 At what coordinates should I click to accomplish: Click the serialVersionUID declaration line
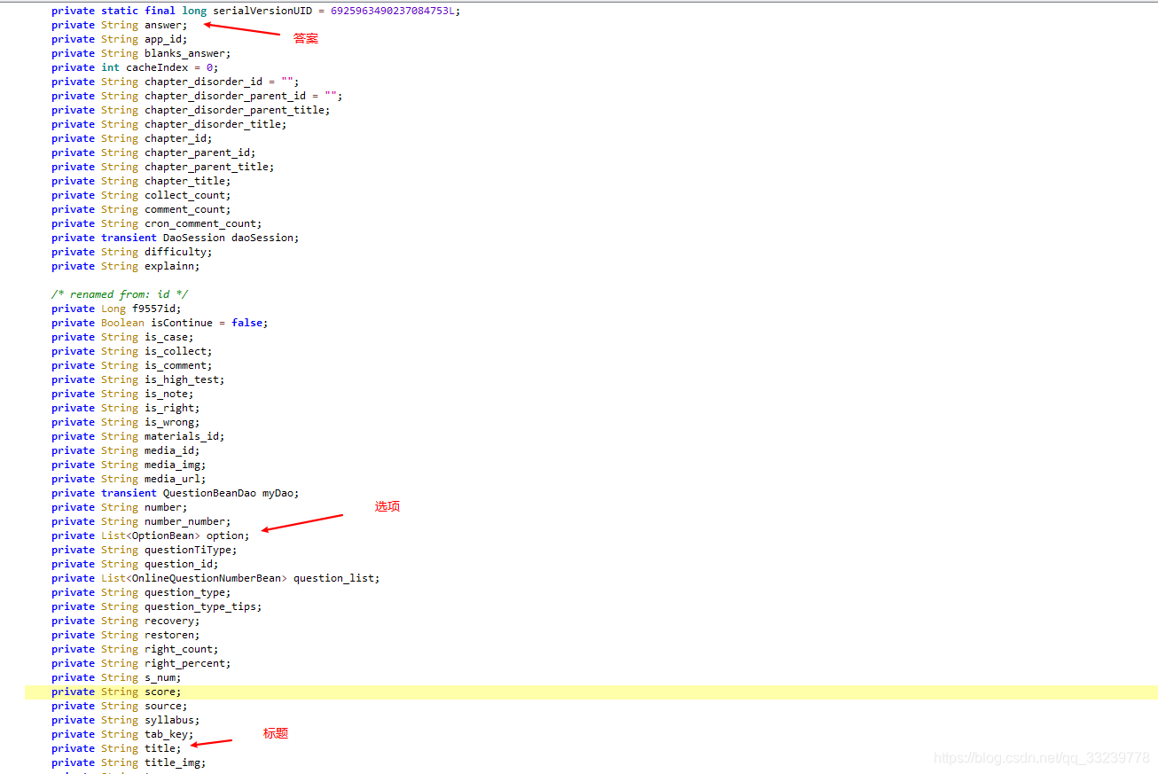coord(255,11)
